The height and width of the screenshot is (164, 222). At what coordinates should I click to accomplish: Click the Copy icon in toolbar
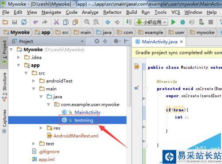point(66,22)
